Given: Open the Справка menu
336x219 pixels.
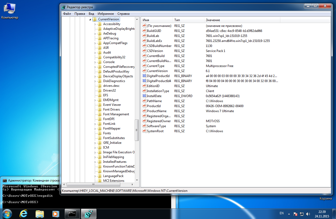Looking at the screenshot, I should pos(123,13).
